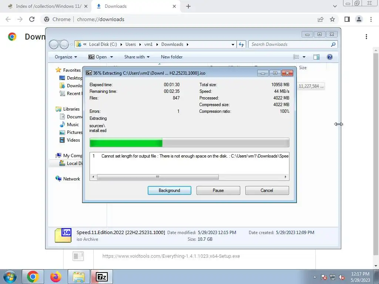Send the extraction to Background
Screen dimensions: 379x284
169,190
